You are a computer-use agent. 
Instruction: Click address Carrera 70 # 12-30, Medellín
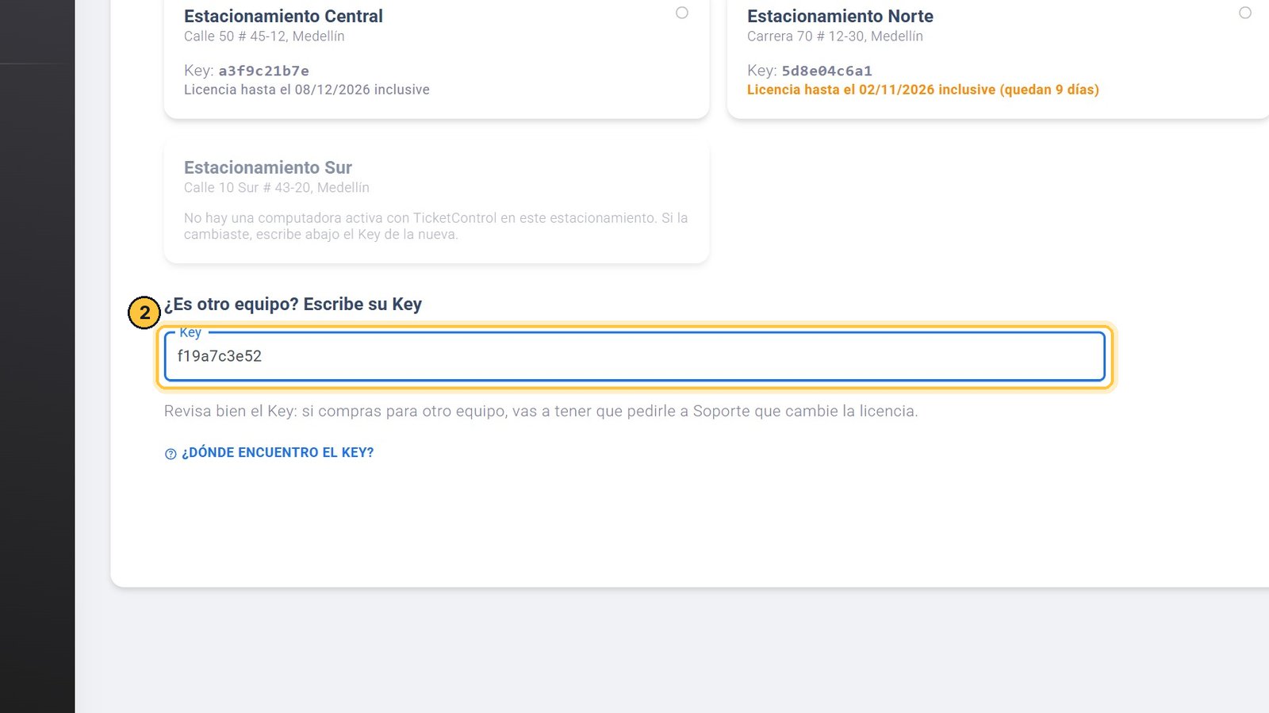pos(835,36)
